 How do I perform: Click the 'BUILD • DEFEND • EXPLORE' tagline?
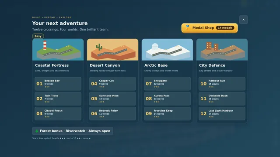(52, 17)
